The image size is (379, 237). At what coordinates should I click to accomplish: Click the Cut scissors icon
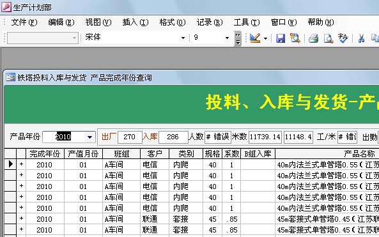tap(361, 38)
